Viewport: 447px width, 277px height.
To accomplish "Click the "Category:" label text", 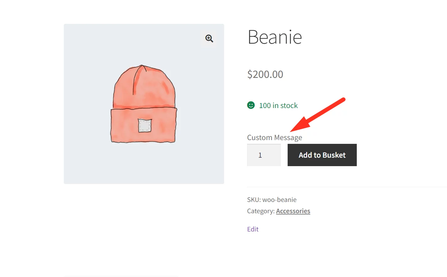I will (x=261, y=211).
